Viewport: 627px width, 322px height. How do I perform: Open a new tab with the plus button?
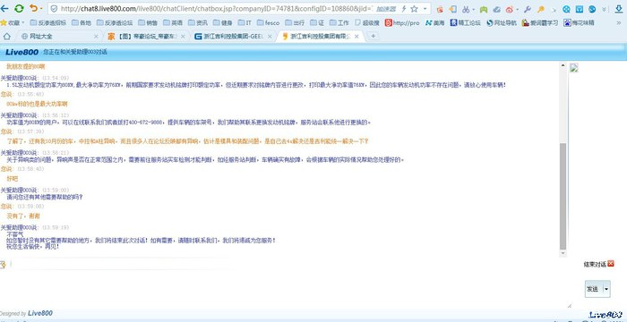tap(374, 37)
